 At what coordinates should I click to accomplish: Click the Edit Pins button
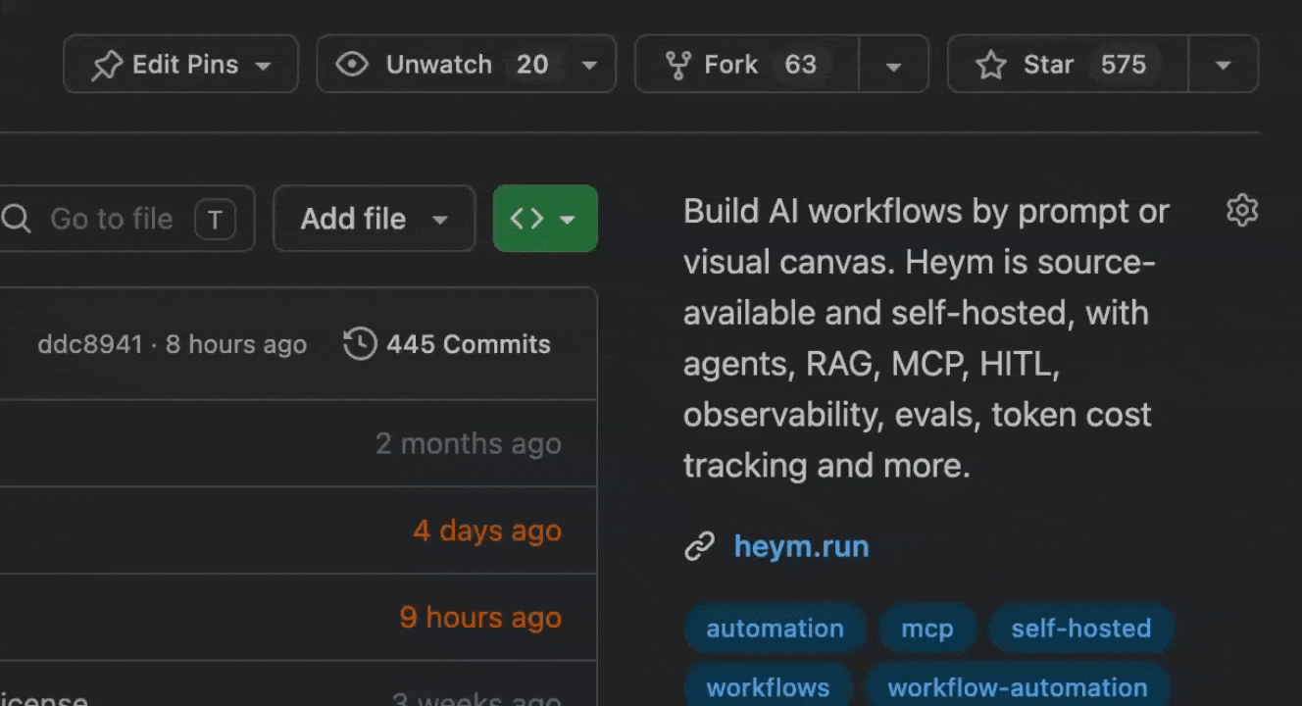tap(180, 65)
